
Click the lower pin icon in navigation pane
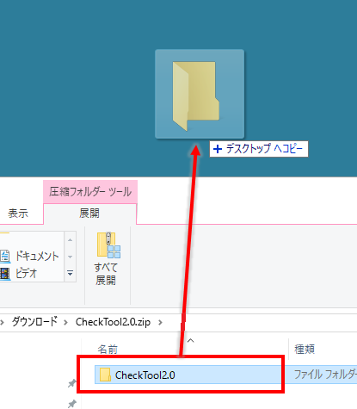pos(71,404)
